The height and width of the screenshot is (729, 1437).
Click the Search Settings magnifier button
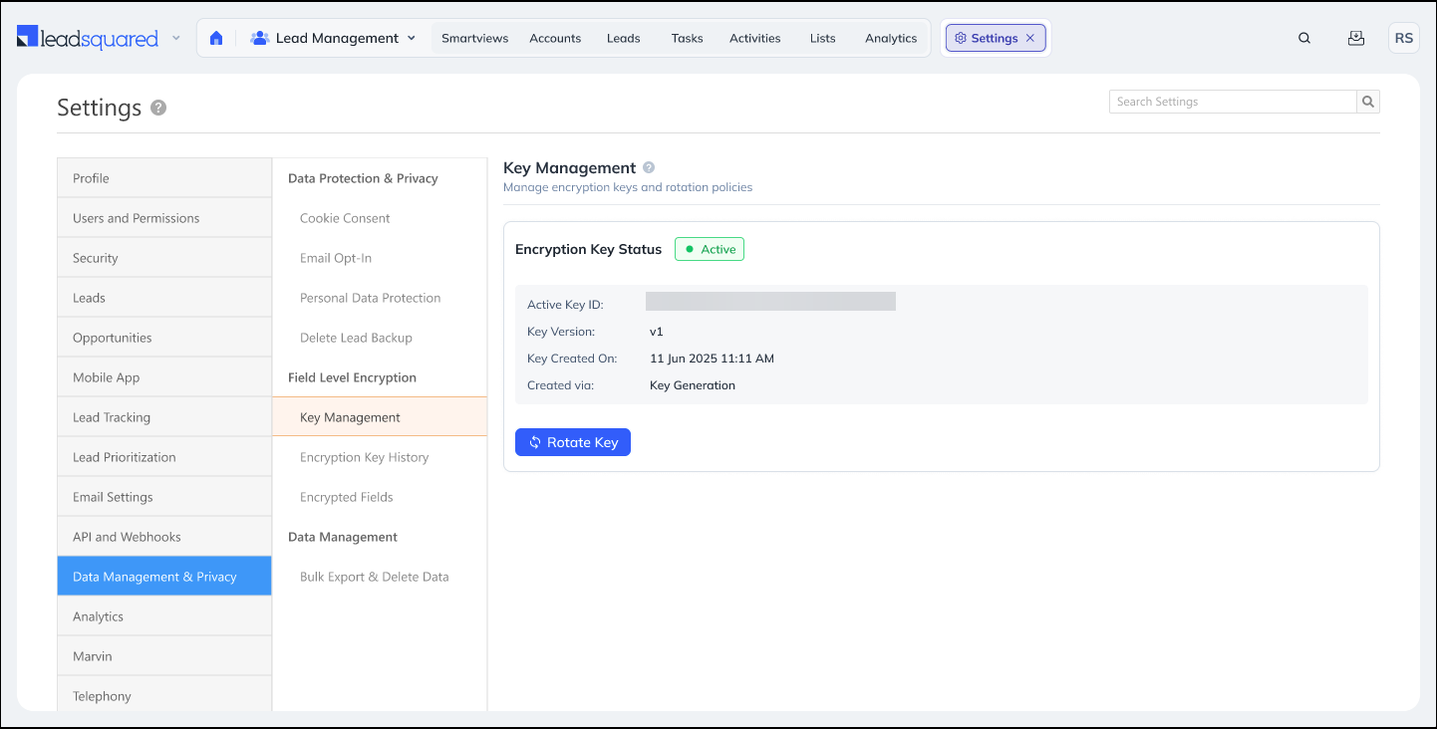tap(1368, 102)
